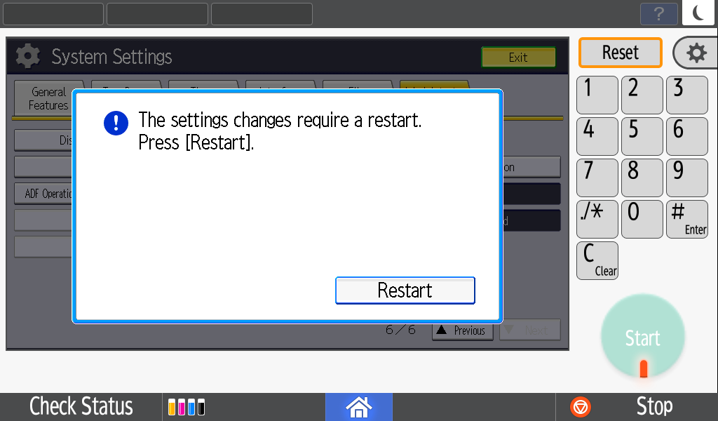
Task: Select the General Features tab
Action: pyautogui.click(x=48, y=98)
